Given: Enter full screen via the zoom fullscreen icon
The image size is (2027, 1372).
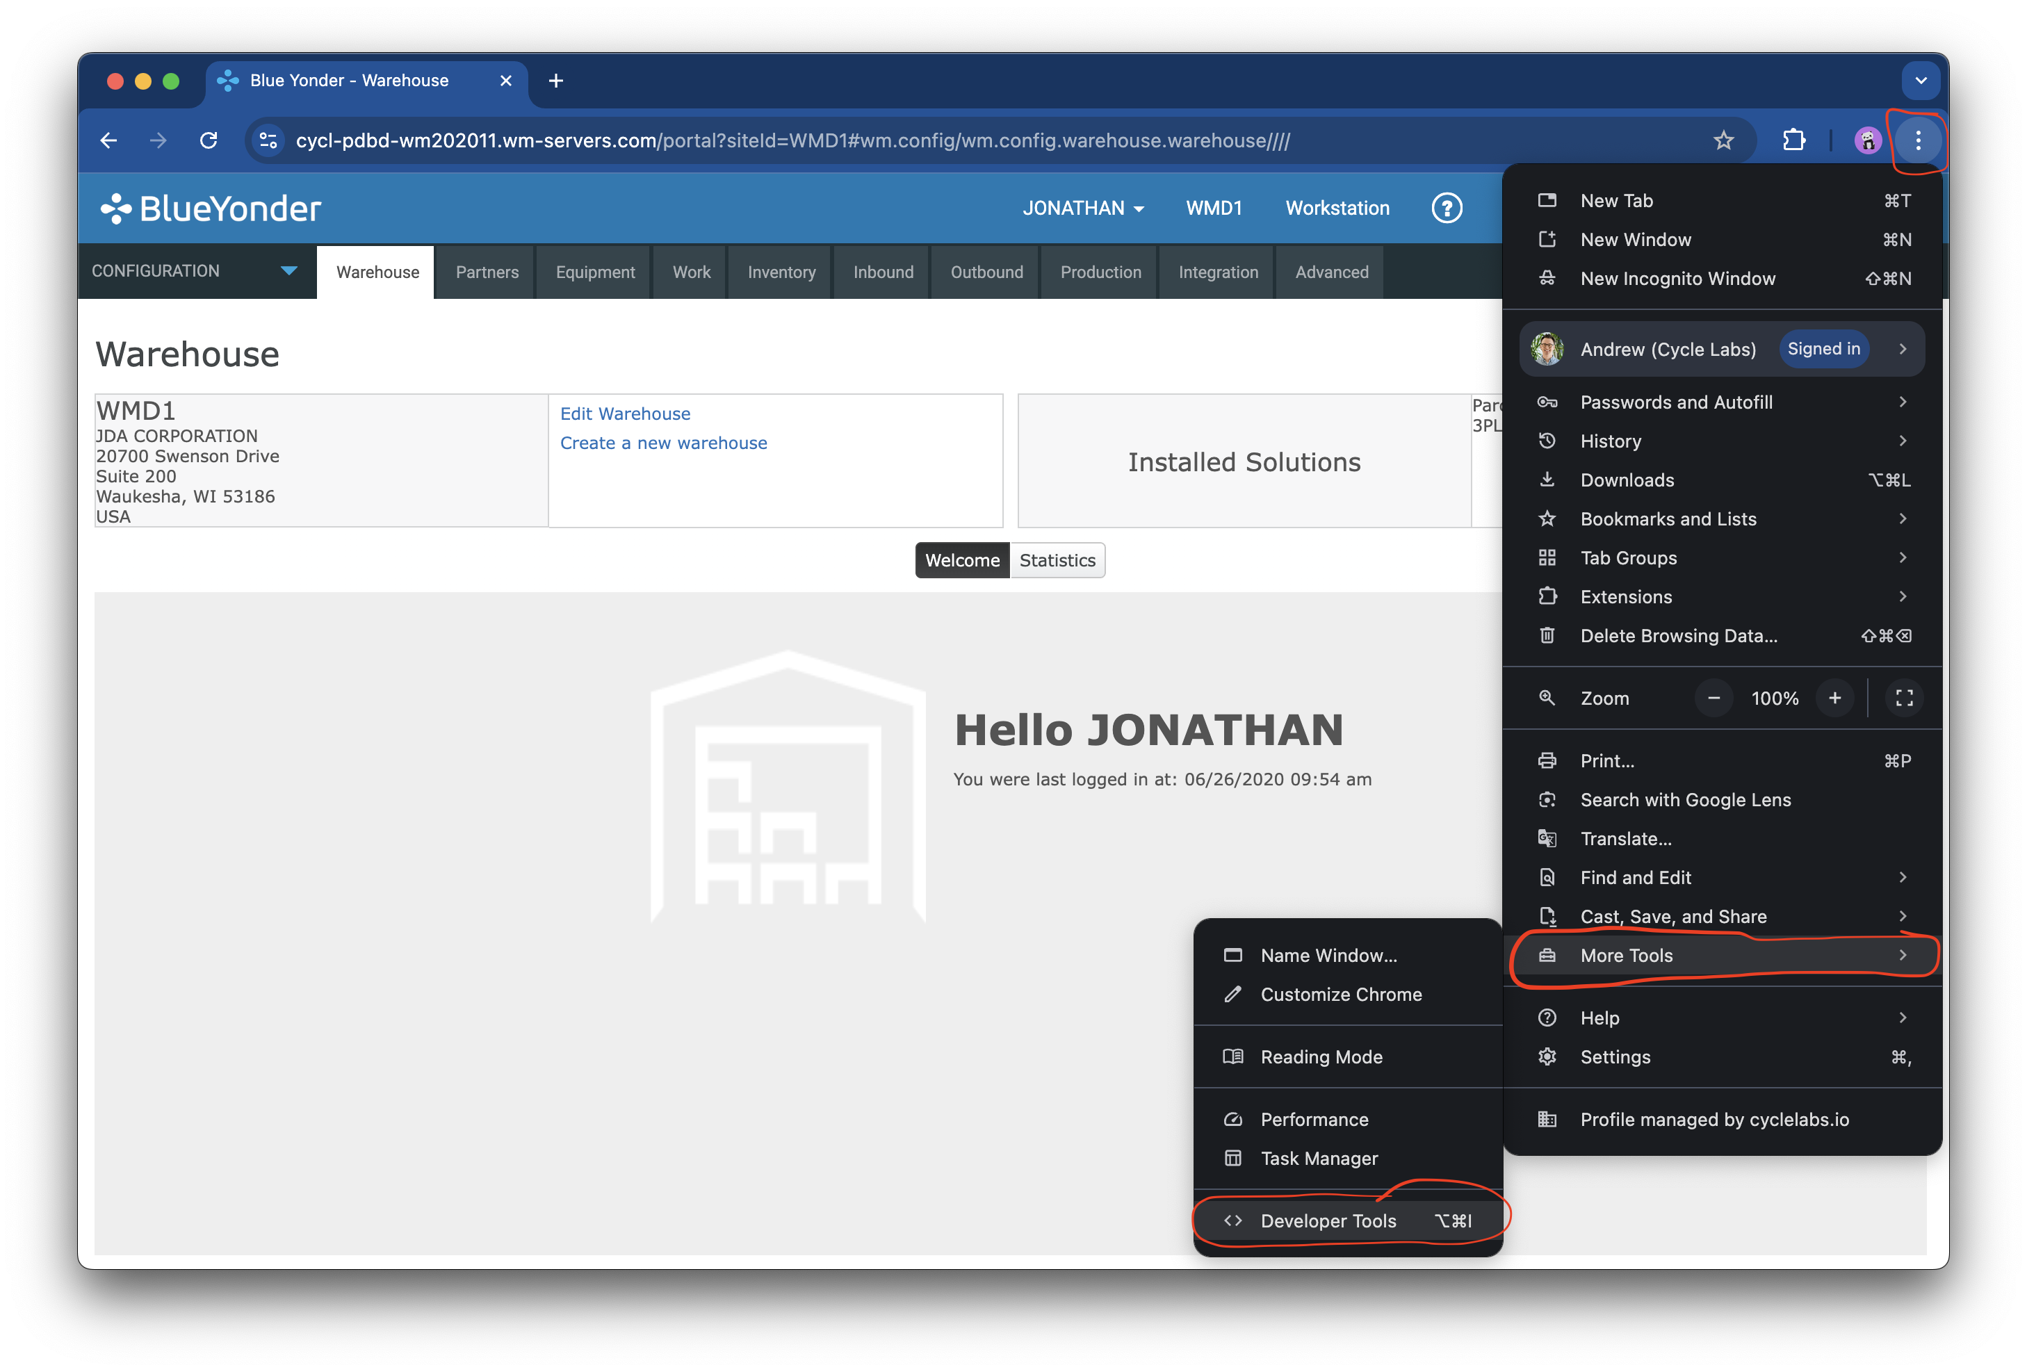Looking at the screenshot, I should click(1904, 698).
